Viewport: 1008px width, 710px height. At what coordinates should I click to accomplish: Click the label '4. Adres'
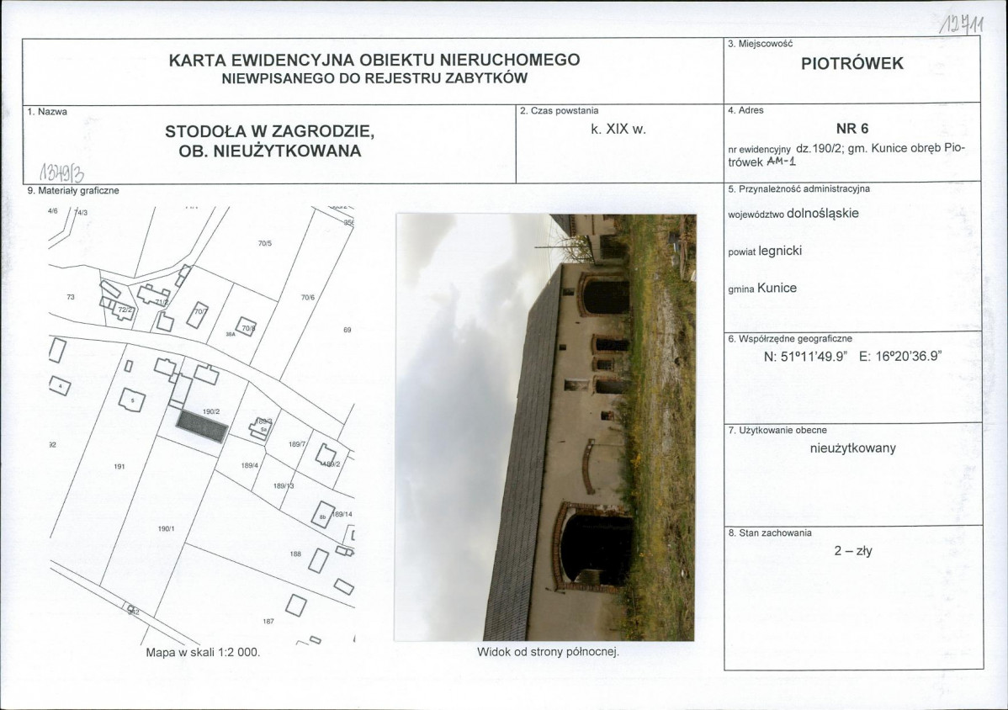point(745,110)
